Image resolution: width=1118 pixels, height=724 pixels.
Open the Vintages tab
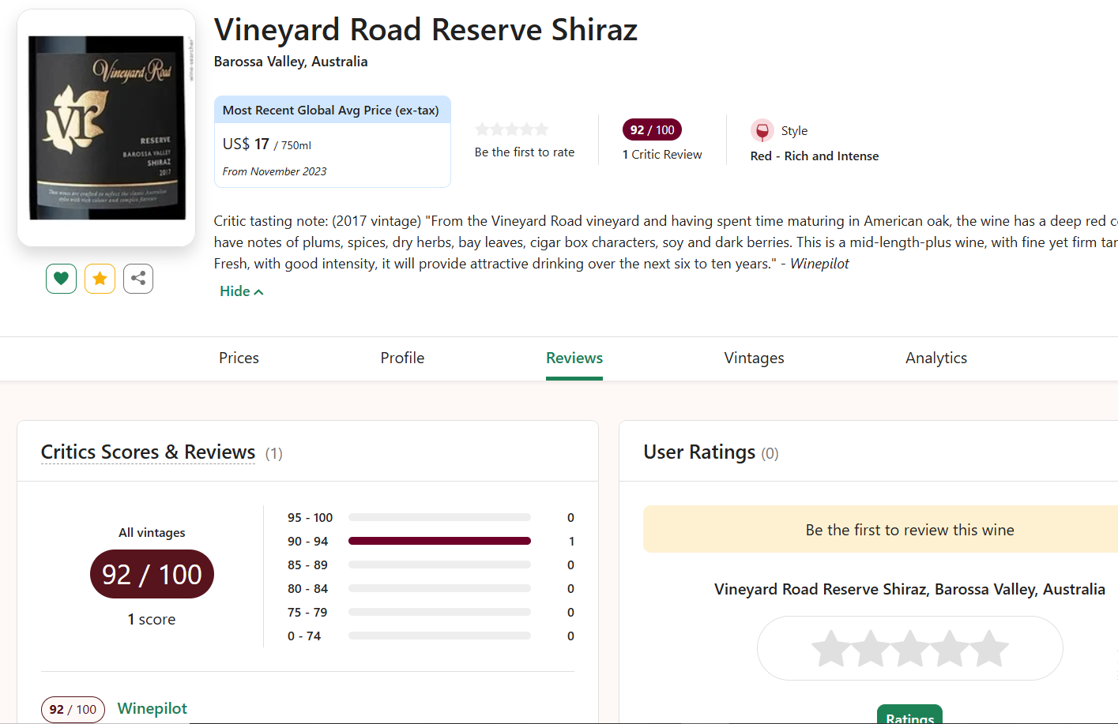[754, 358]
